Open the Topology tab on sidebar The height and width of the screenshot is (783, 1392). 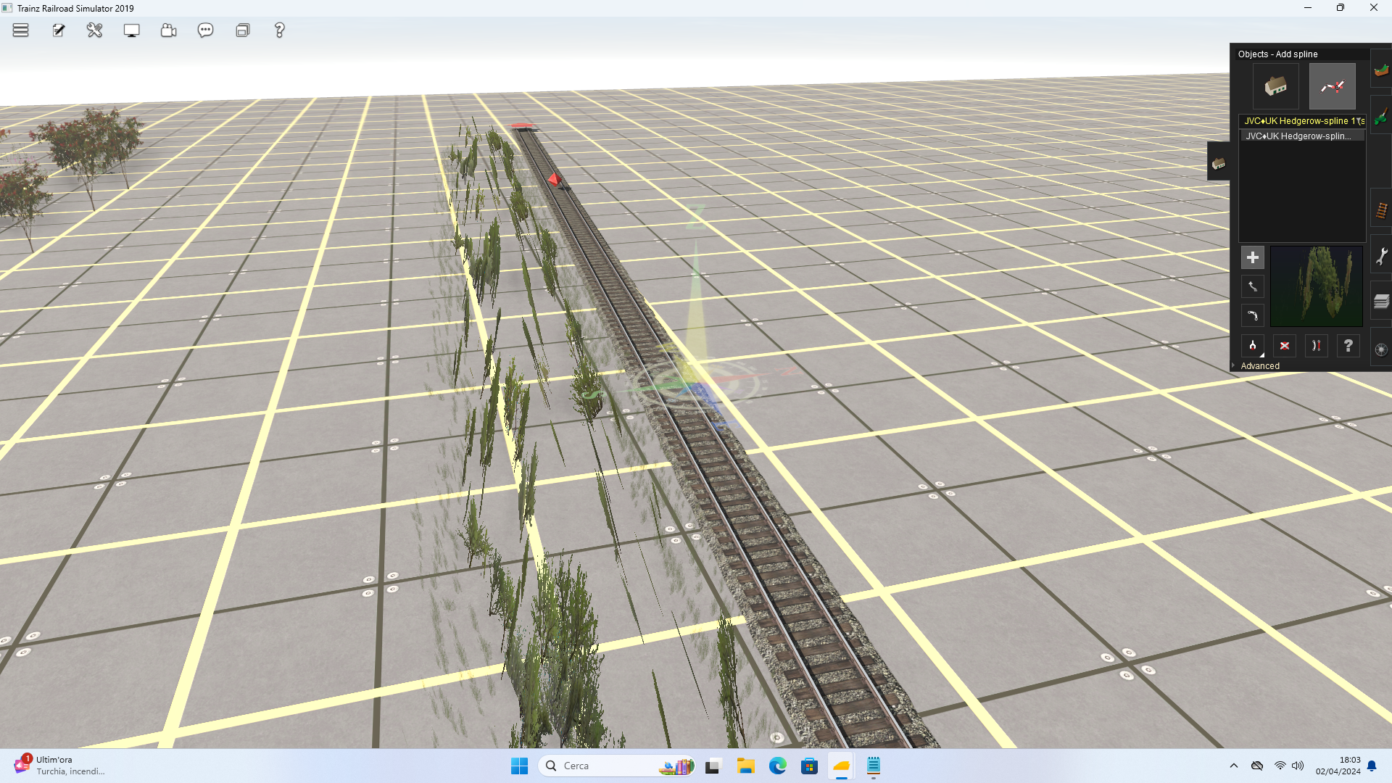tap(1381, 70)
